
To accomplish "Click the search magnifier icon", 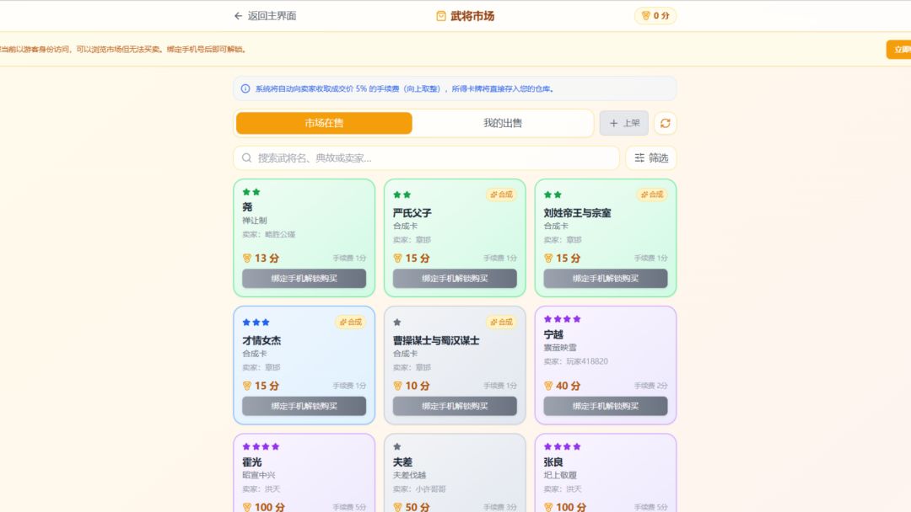I will point(246,157).
